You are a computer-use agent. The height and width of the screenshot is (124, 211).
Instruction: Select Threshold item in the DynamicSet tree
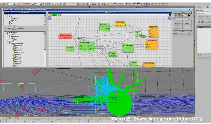click(18, 58)
